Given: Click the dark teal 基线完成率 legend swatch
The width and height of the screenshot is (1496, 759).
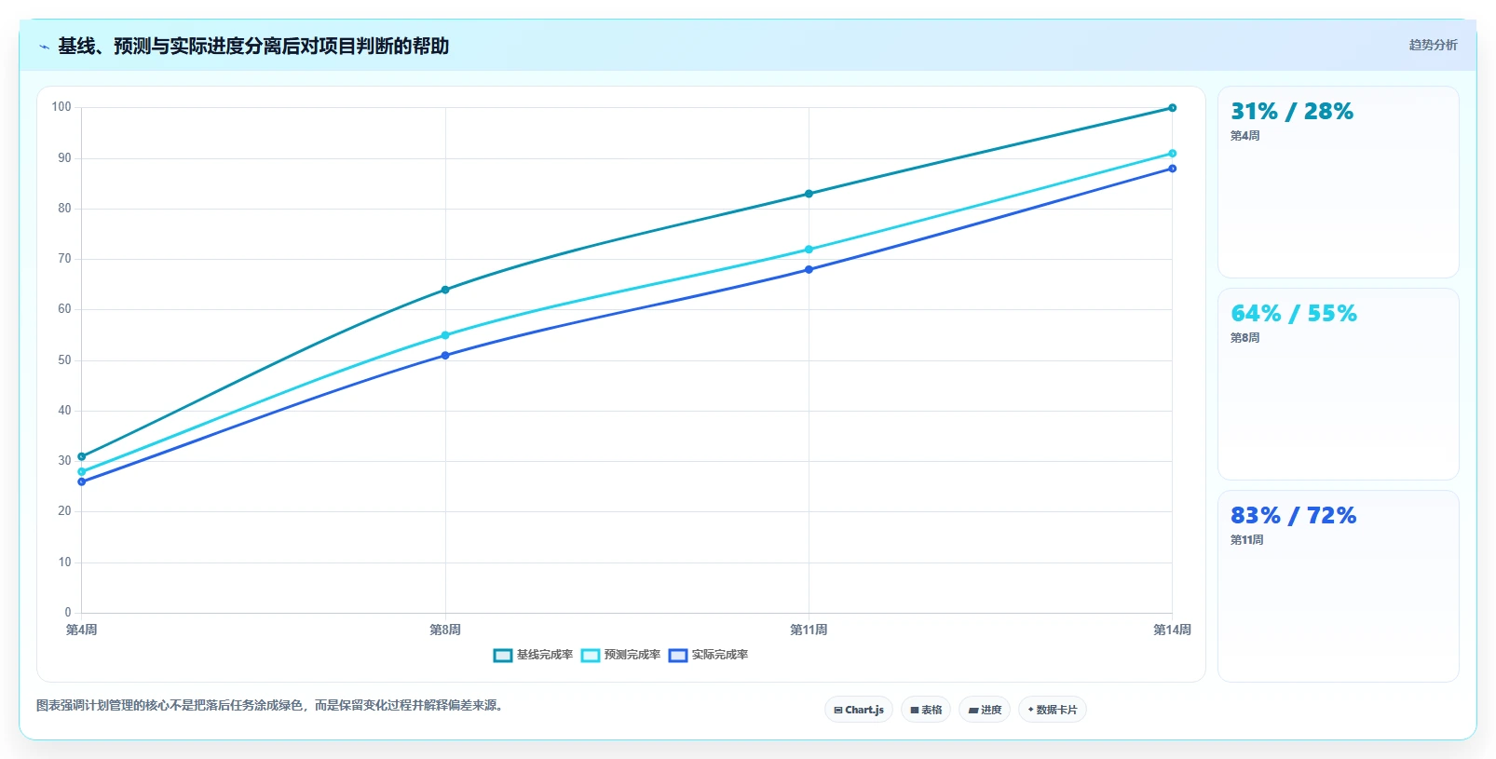Looking at the screenshot, I should point(502,656).
